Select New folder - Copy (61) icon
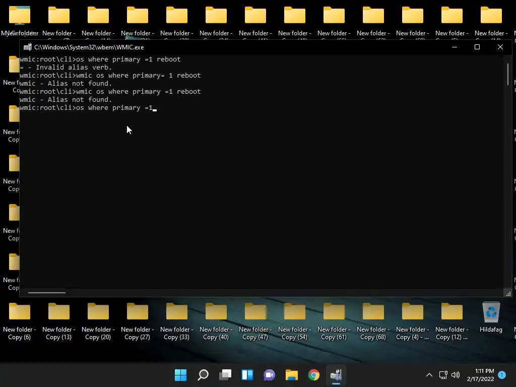 click(334, 321)
